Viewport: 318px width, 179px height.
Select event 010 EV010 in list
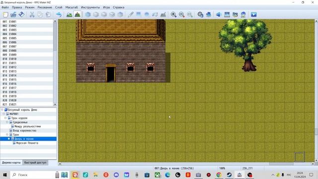(27, 59)
